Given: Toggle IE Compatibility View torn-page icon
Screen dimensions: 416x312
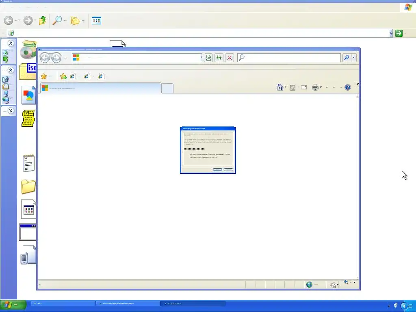Looking at the screenshot, I should pos(208,58).
